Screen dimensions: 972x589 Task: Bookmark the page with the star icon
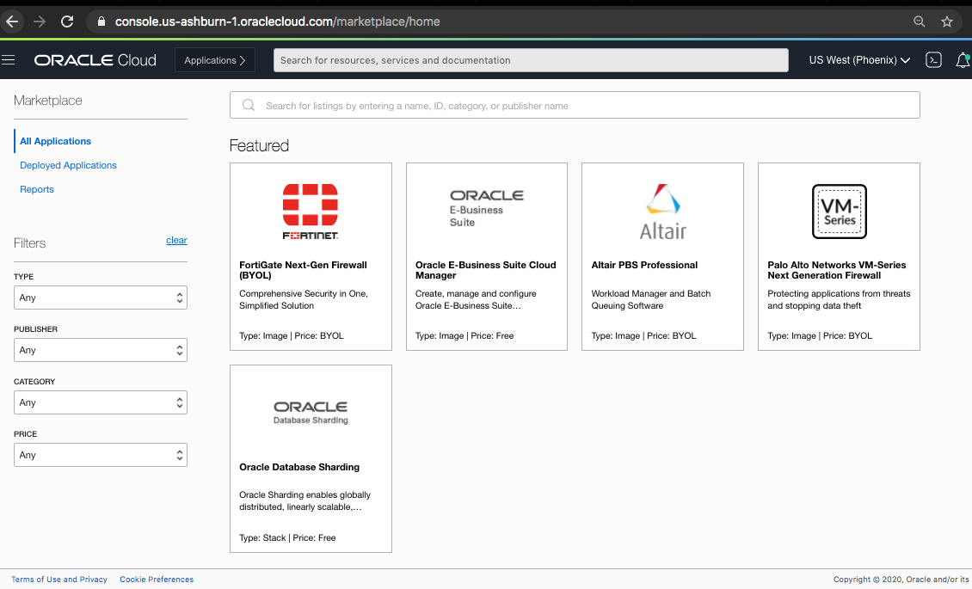click(x=947, y=21)
